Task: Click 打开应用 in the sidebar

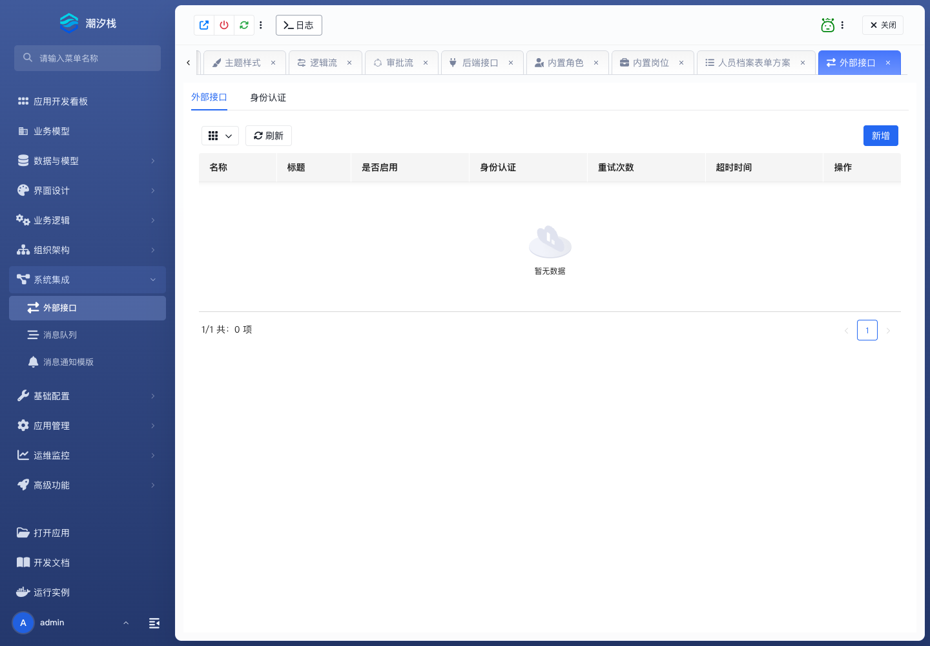Action: point(87,533)
